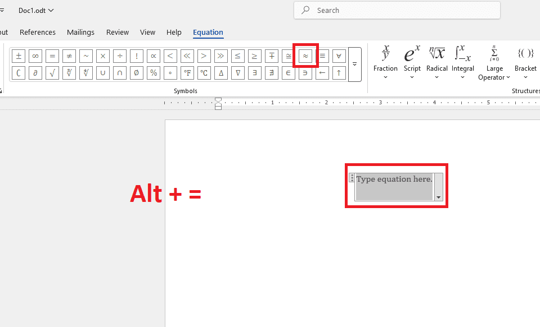Insert the degrees Fahrenheit symbol
The height and width of the screenshot is (327, 540).
pos(187,73)
